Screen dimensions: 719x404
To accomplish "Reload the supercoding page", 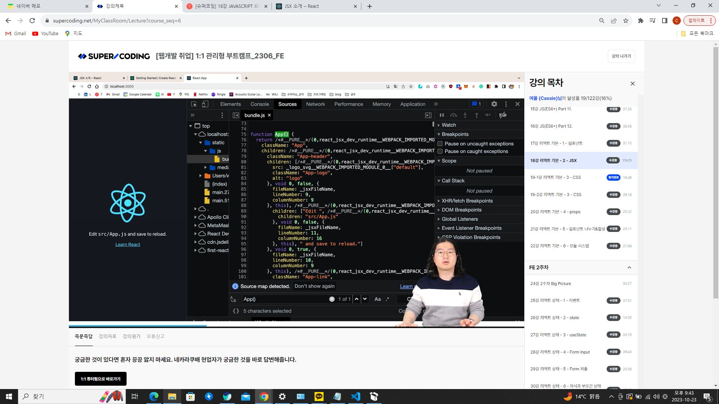I will 32,21.
